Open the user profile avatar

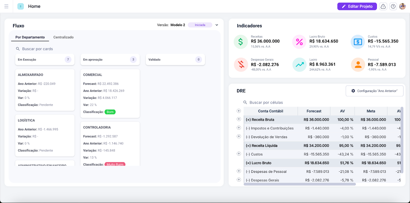click(x=402, y=6)
